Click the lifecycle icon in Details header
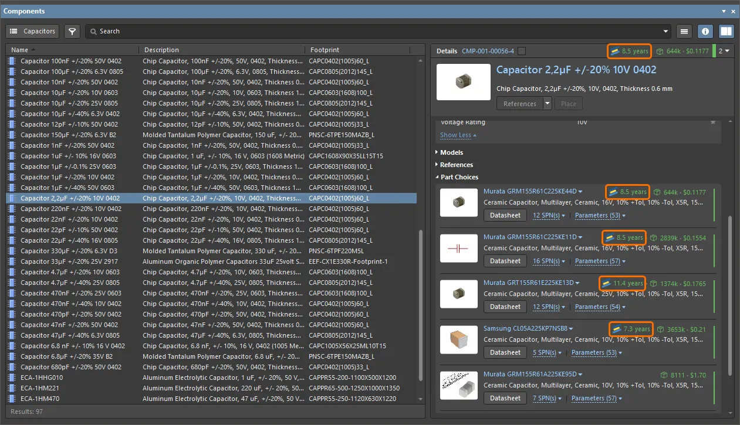740x425 pixels. point(615,52)
